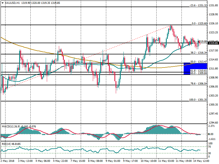Select the 10 May 10:00 time label

pyautogui.click(x=149, y=161)
